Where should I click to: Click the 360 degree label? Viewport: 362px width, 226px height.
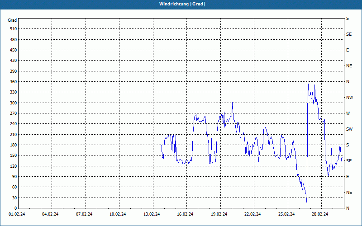point(14,82)
